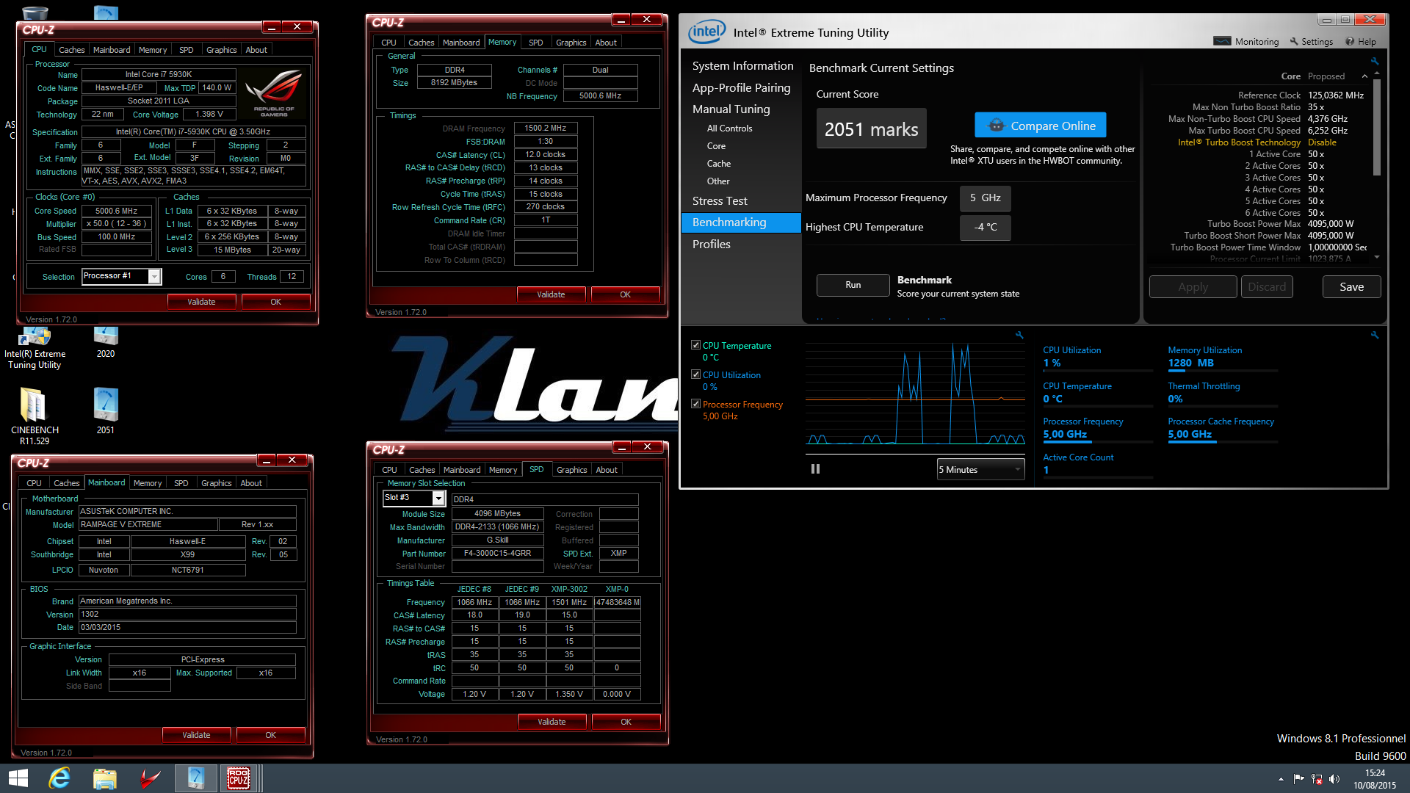
Task: Open Graphics tab in CPU-Z Memory window
Action: [x=571, y=42]
